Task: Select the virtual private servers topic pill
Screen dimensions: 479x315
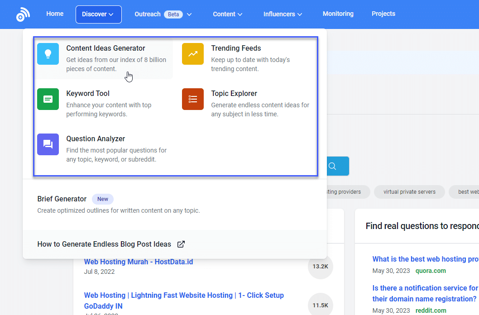Action: click(x=409, y=192)
